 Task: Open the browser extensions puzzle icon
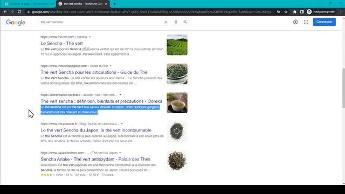[x=295, y=12]
